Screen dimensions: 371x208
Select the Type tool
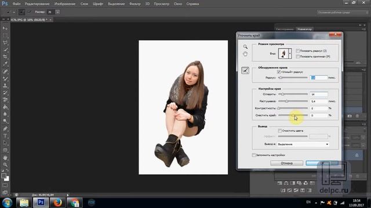[x=5, y=136]
